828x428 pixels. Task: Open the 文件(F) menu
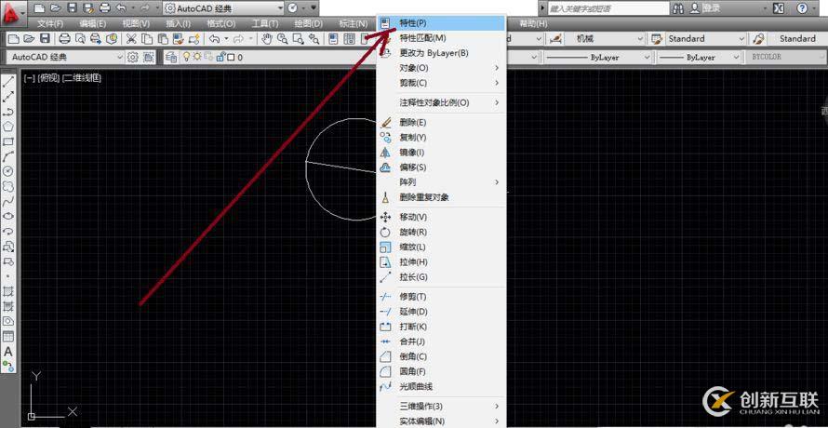(x=50, y=23)
